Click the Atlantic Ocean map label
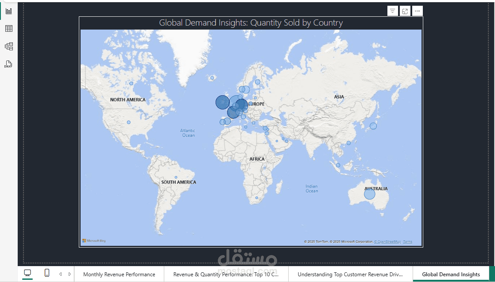 (x=188, y=133)
